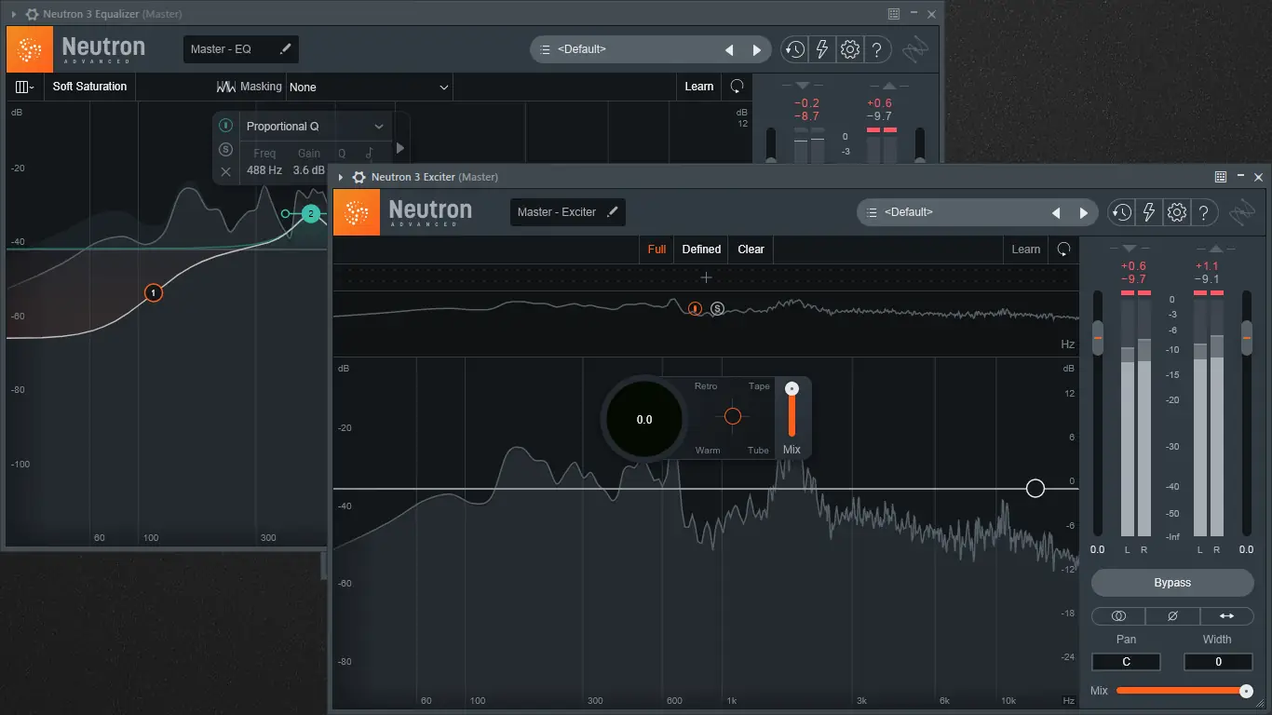Image resolution: width=1272 pixels, height=715 pixels.
Task: Select the Full exciter mode
Action: 656,250
